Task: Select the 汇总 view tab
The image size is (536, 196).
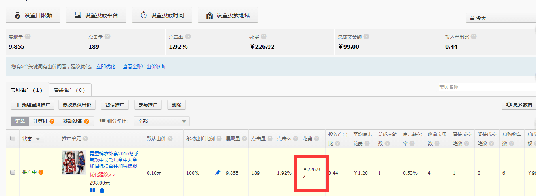Action: point(20,121)
